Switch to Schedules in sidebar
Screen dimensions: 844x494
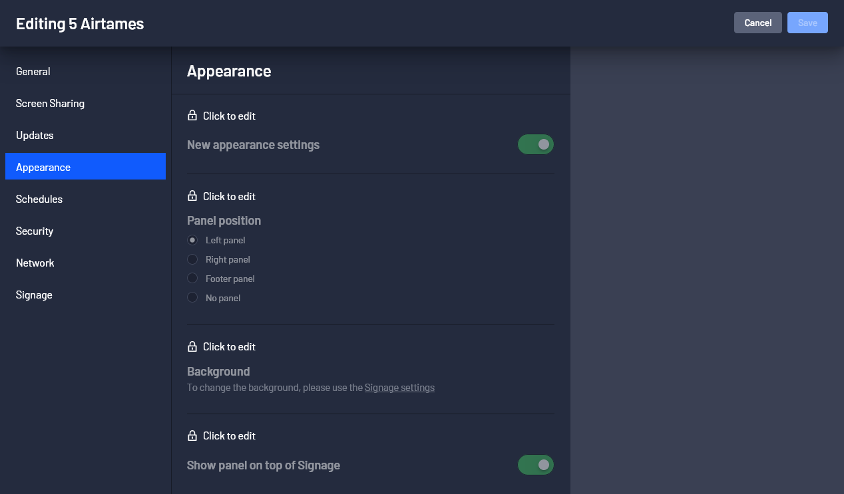tap(85, 199)
